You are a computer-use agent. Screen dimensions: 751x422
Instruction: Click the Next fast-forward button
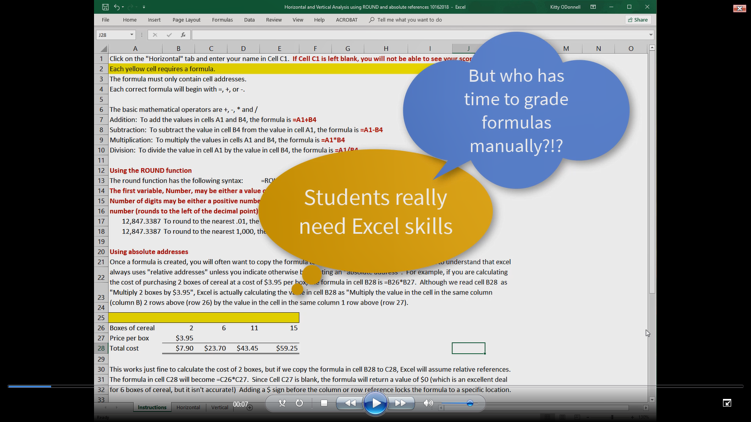(x=401, y=403)
